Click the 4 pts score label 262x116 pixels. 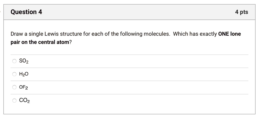[x=242, y=12]
